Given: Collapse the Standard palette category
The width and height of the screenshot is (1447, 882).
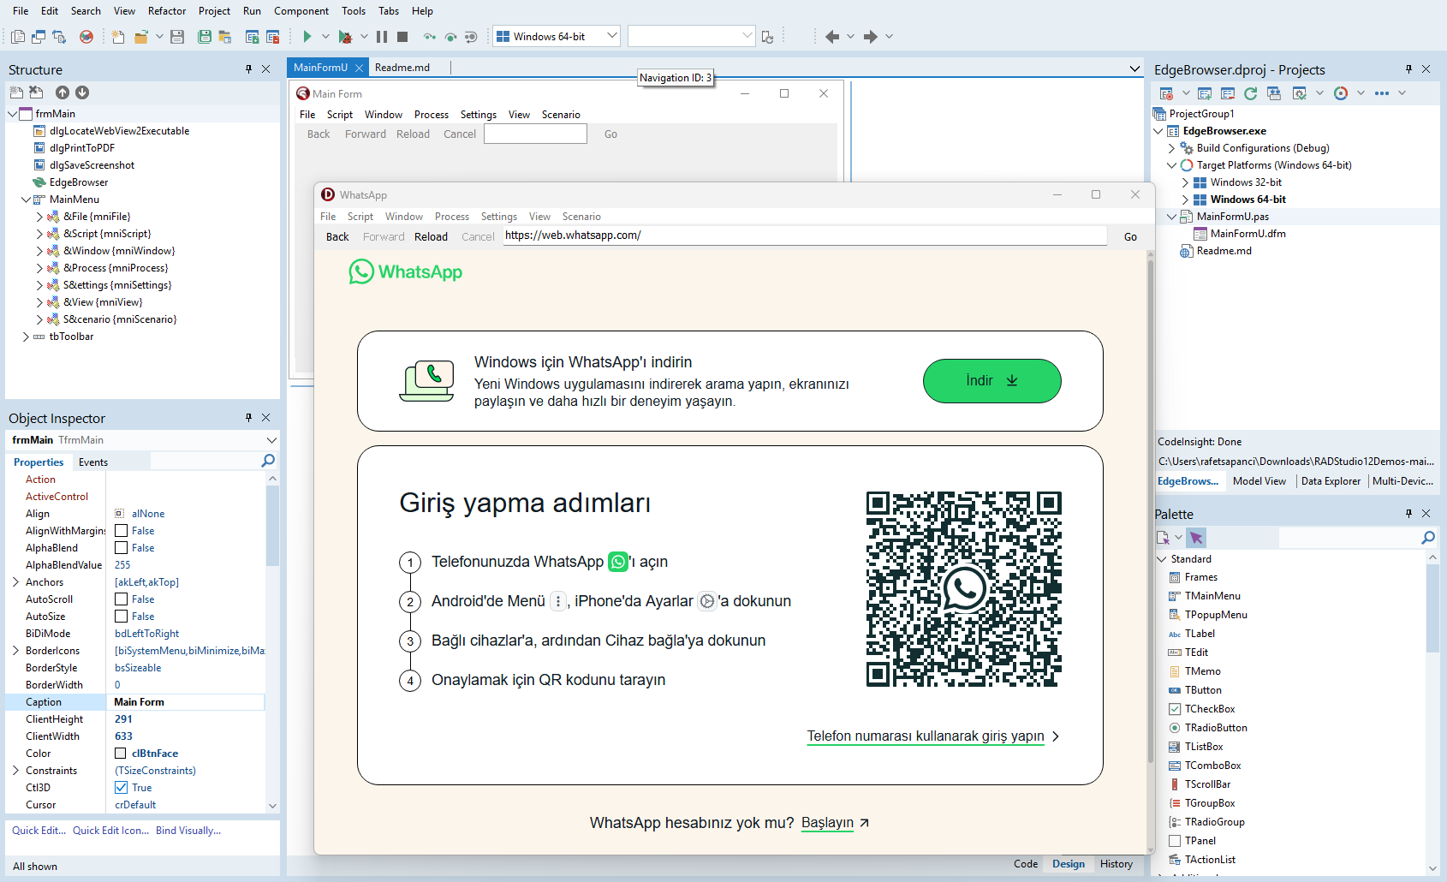Looking at the screenshot, I should pyautogui.click(x=1162, y=559).
